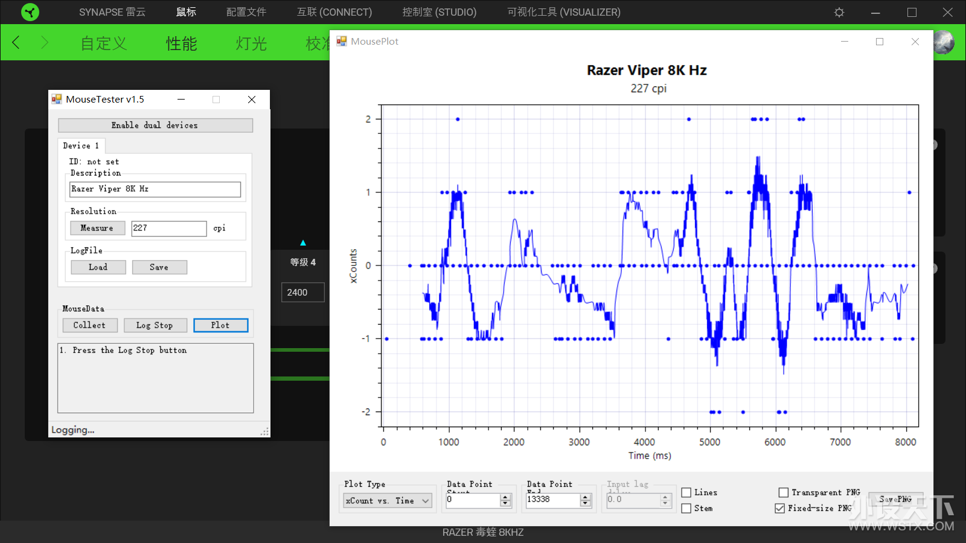The image size is (966, 543).
Task: Maximize the MousePlot window
Action: point(880,41)
